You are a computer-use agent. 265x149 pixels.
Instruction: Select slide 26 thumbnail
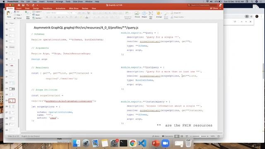coord(12,106)
